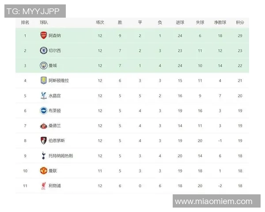Open the 阿森纳 team name link
This screenshot has width=265, height=212.
pyautogui.click(x=54, y=36)
